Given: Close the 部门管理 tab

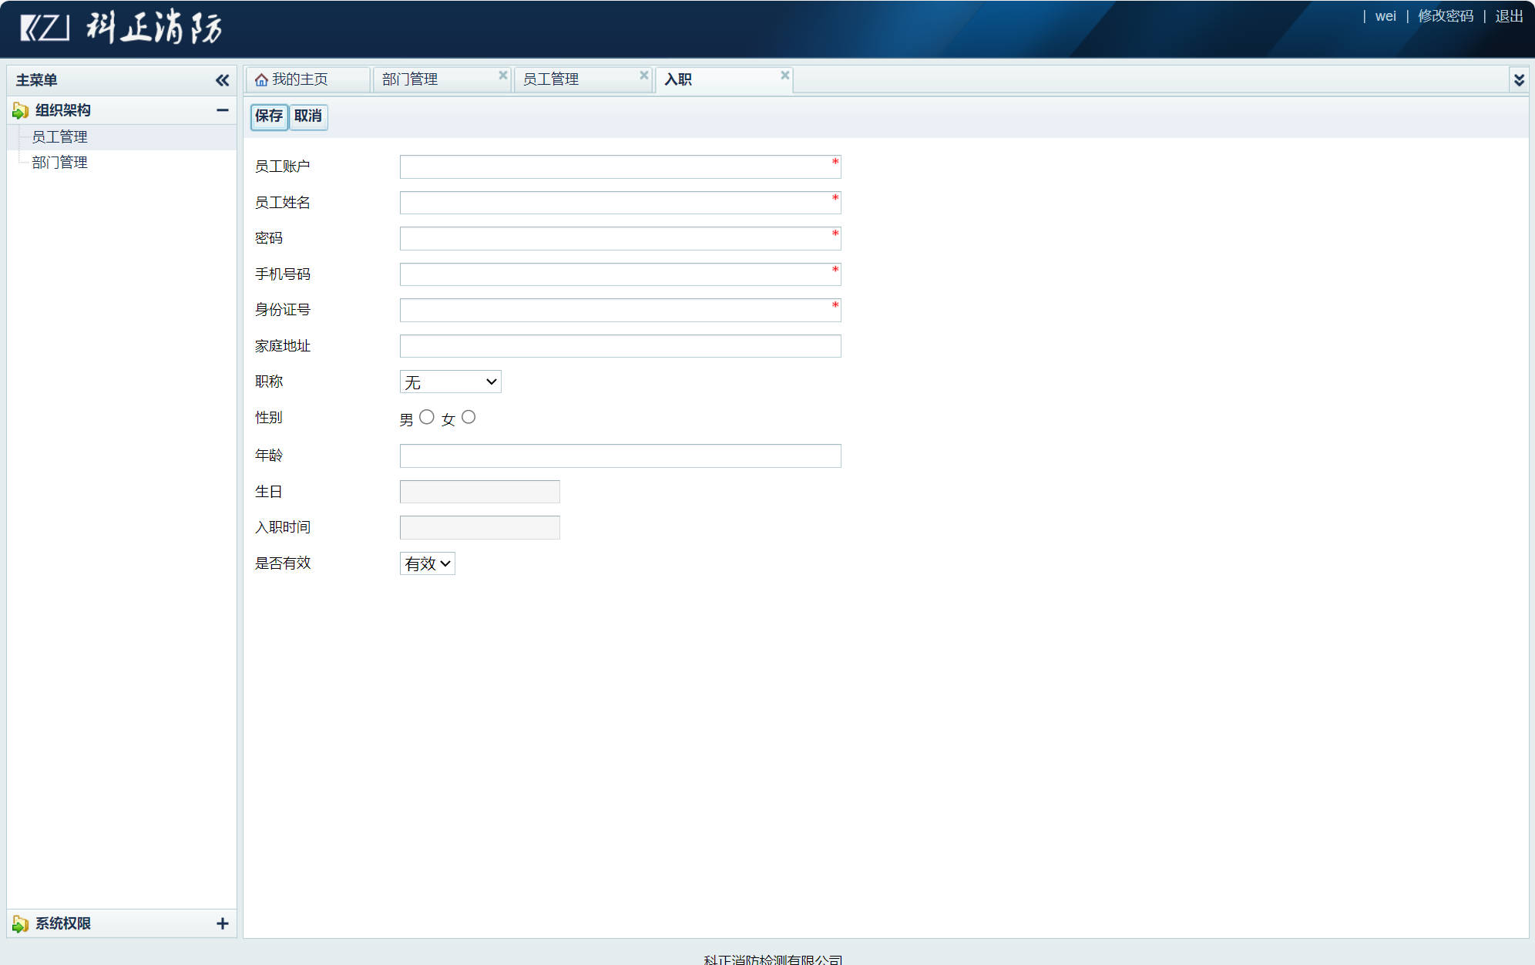Looking at the screenshot, I should click(x=503, y=75).
